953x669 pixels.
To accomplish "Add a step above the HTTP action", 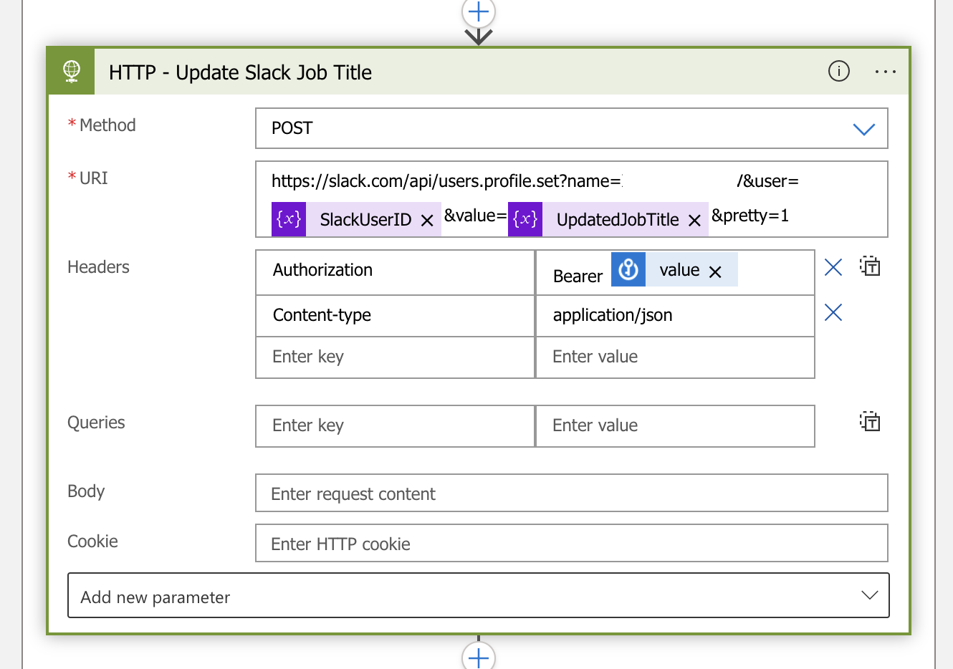I will pyautogui.click(x=478, y=12).
